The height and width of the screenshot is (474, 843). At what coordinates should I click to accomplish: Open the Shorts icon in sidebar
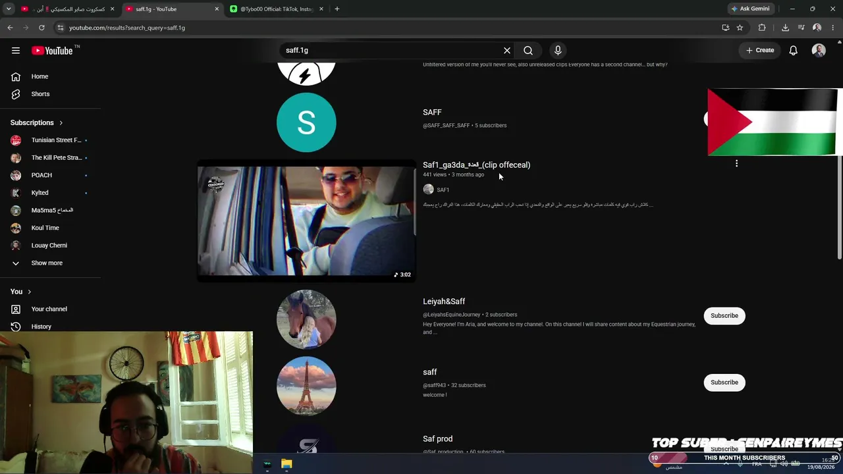pos(16,94)
